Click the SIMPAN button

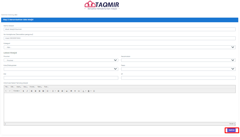click(x=232, y=130)
